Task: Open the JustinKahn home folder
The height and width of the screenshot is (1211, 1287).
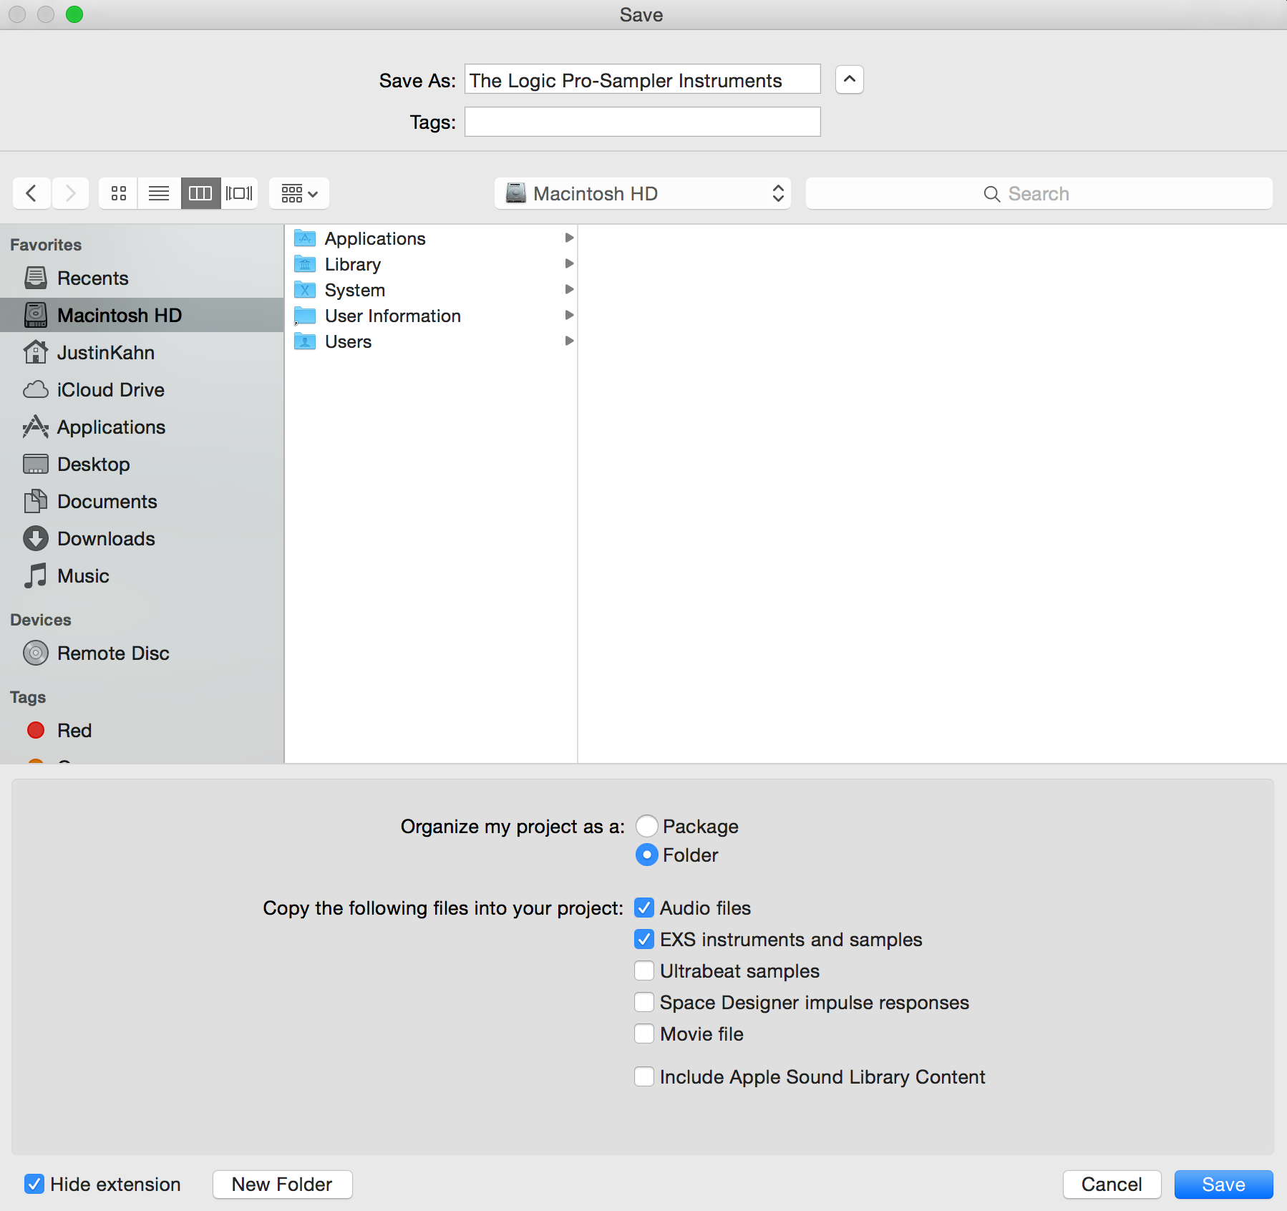Action: click(142, 352)
